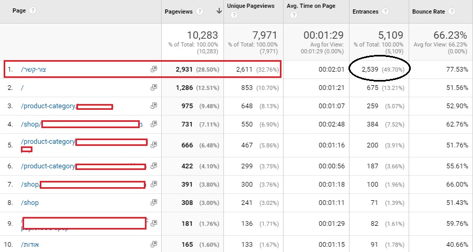Click help icon under Unique Pageviews header
The image size is (473, 252).
click(x=234, y=15)
